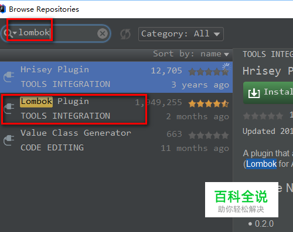Open the Sort by: name dropdown
This screenshot has height=232, width=293.
(x=191, y=54)
